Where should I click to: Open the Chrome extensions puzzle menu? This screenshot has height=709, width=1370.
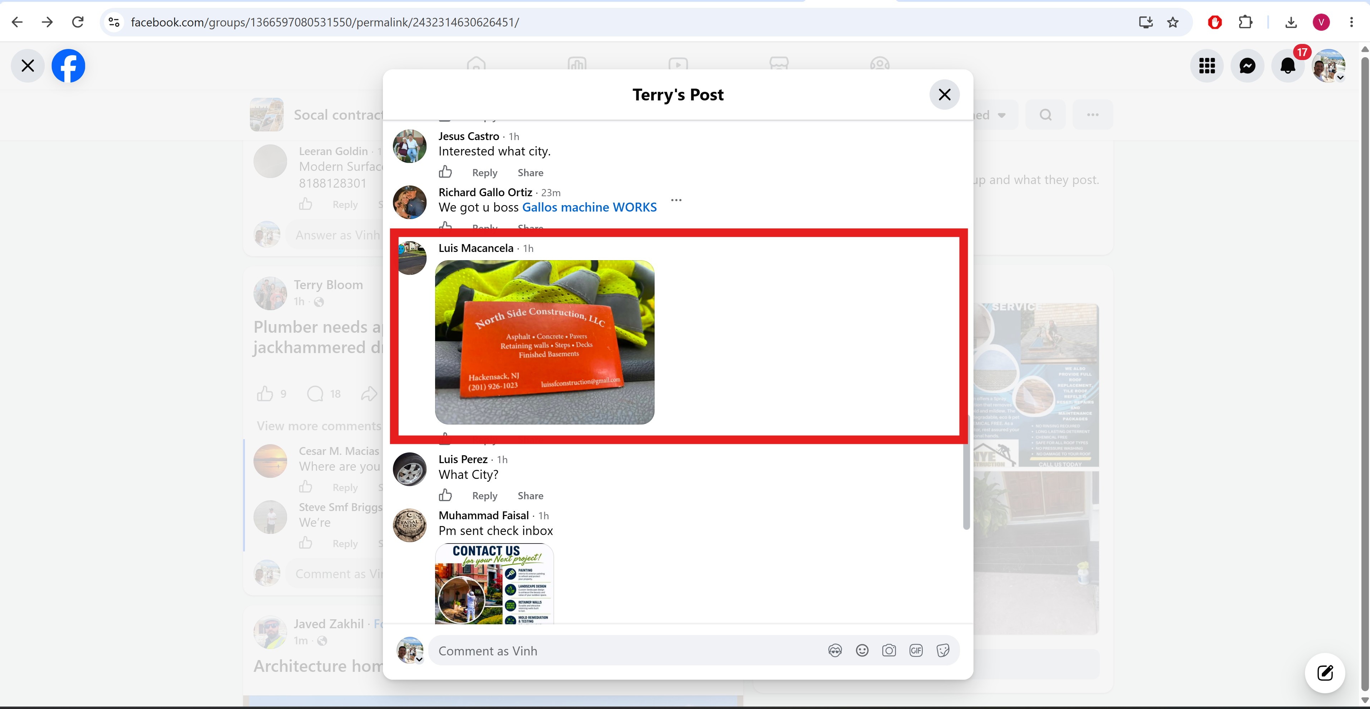pyautogui.click(x=1245, y=22)
